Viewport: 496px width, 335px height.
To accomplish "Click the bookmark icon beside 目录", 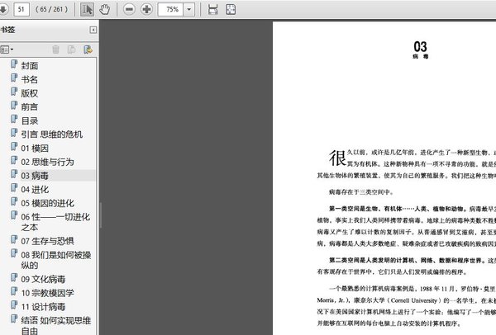I will point(14,119).
